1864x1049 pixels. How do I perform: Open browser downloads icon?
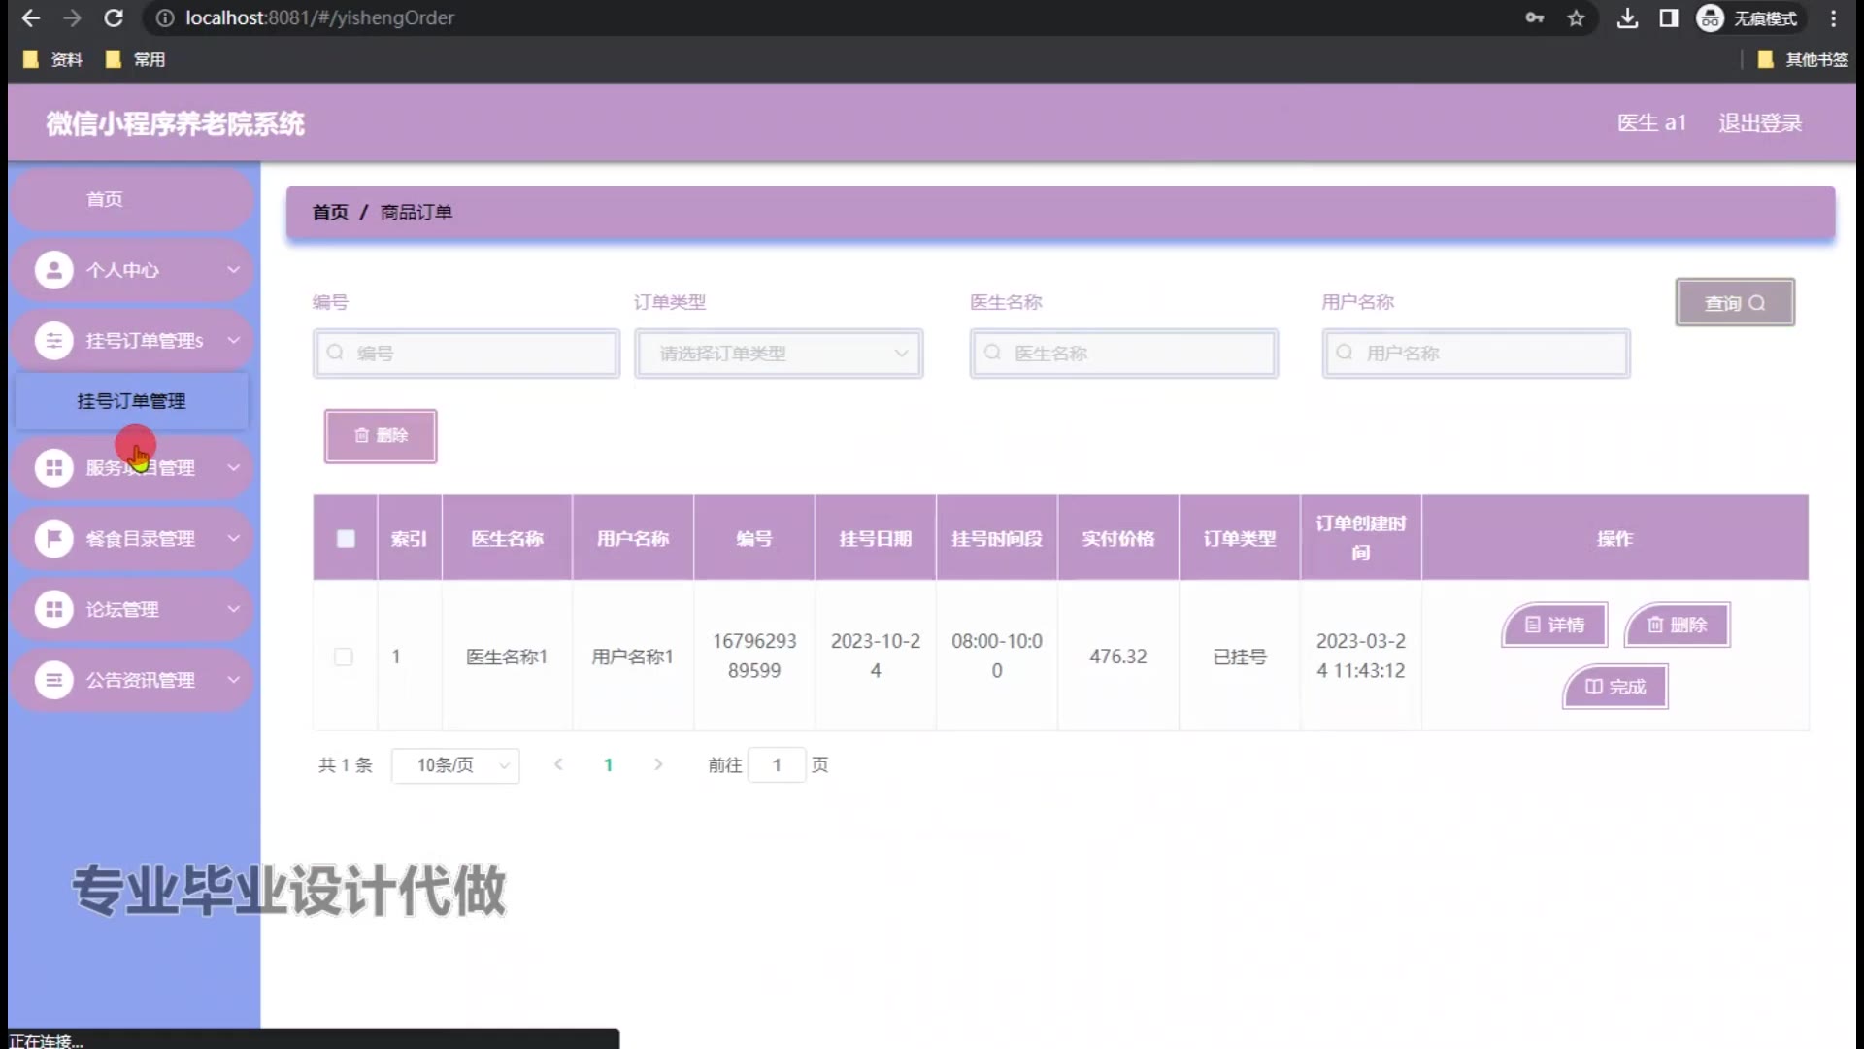(1627, 17)
